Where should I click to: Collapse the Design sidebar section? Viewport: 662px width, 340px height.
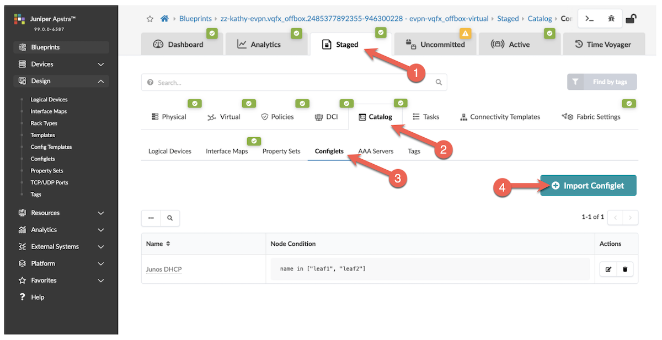point(61,81)
